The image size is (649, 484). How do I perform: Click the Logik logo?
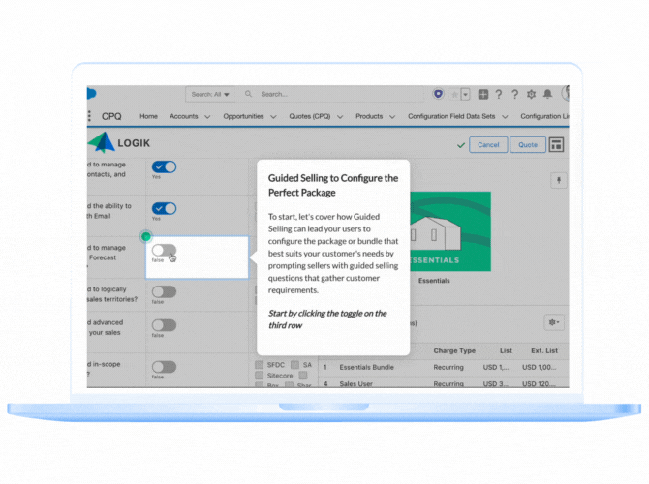[x=119, y=142]
